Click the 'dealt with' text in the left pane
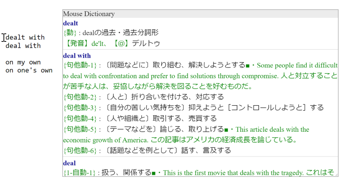Viewport: 342px width, 181px height. pyautogui.click(x=25, y=38)
